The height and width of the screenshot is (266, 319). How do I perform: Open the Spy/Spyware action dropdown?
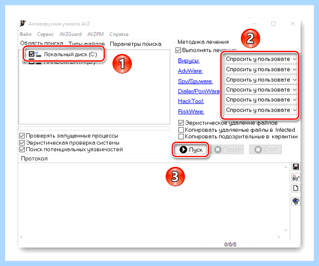[261, 80]
